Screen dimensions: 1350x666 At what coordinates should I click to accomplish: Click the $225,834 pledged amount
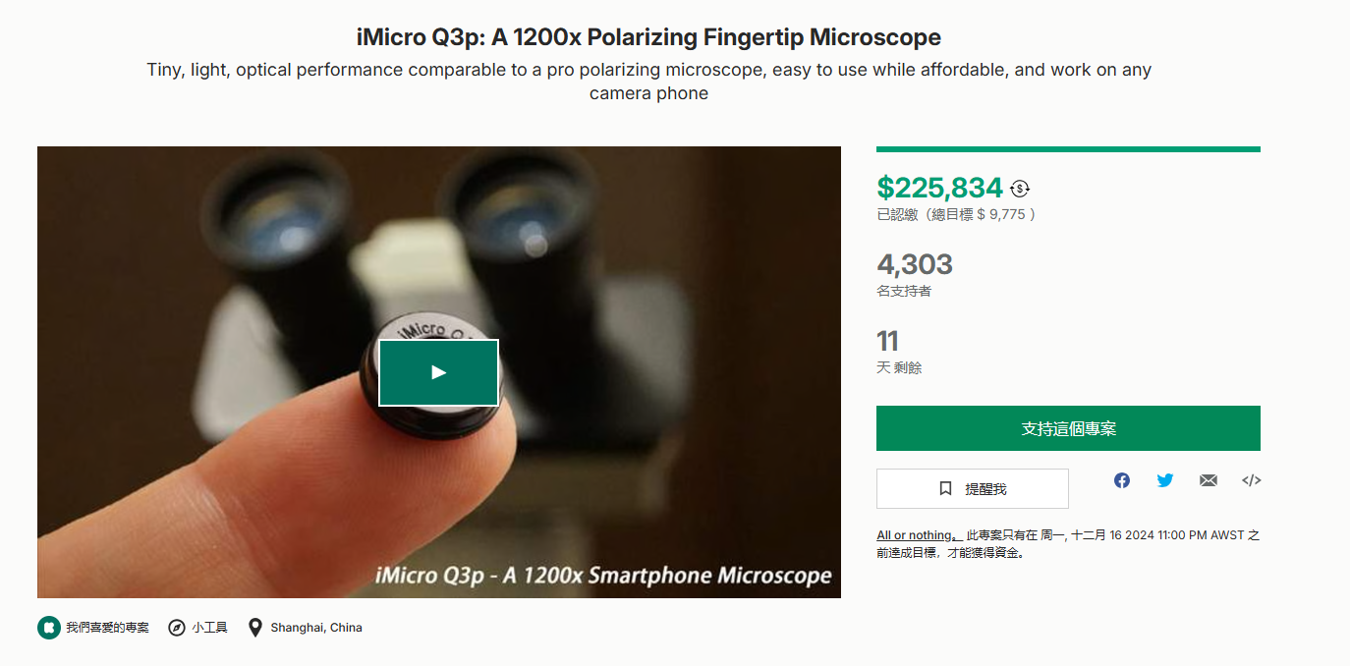tap(939, 188)
